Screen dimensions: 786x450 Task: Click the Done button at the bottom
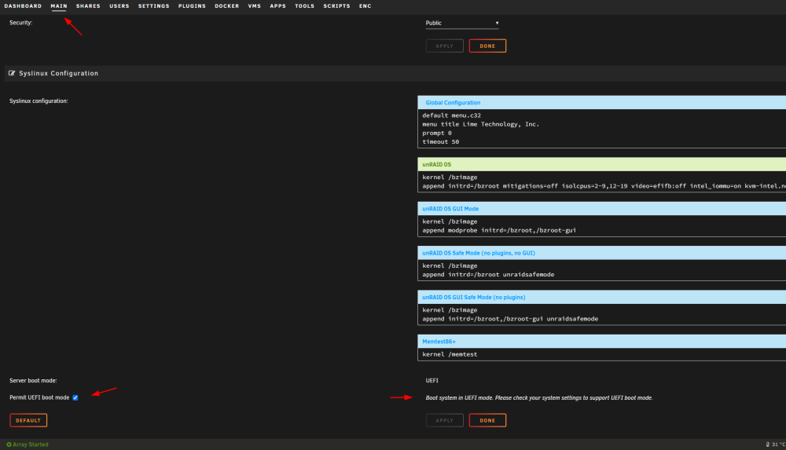(487, 420)
